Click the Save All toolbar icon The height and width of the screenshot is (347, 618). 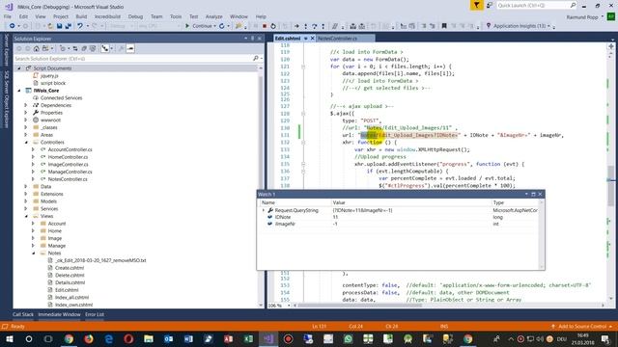[68, 26]
